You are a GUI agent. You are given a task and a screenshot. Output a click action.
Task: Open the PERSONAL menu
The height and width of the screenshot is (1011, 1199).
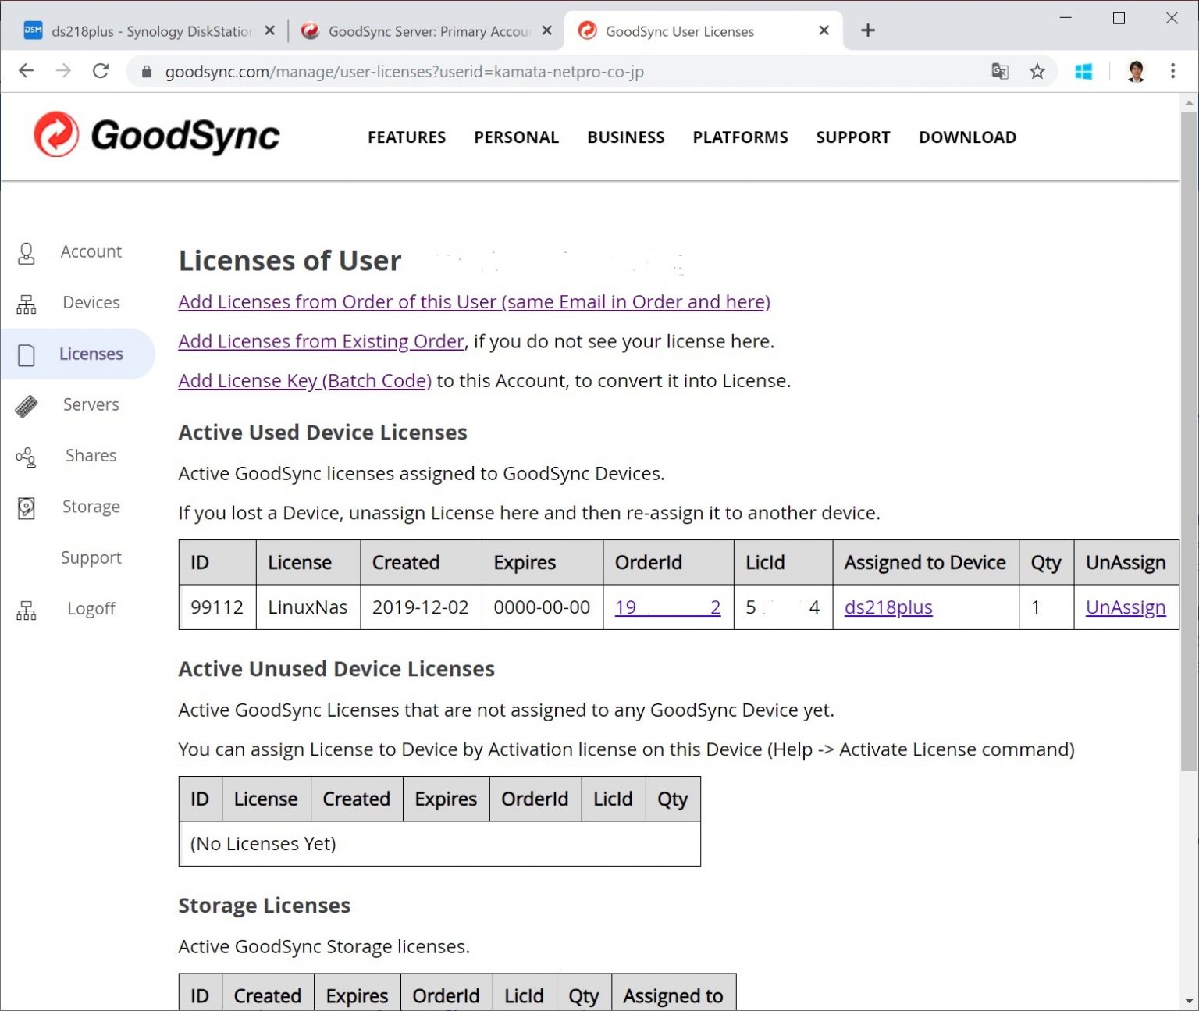(x=516, y=137)
